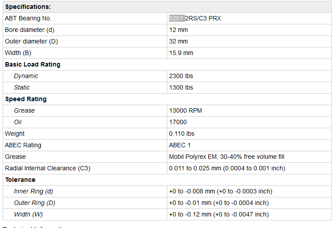Select the Mobil Polyrex EM grease description
This screenshot has height=228, width=335.
tap(226, 157)
